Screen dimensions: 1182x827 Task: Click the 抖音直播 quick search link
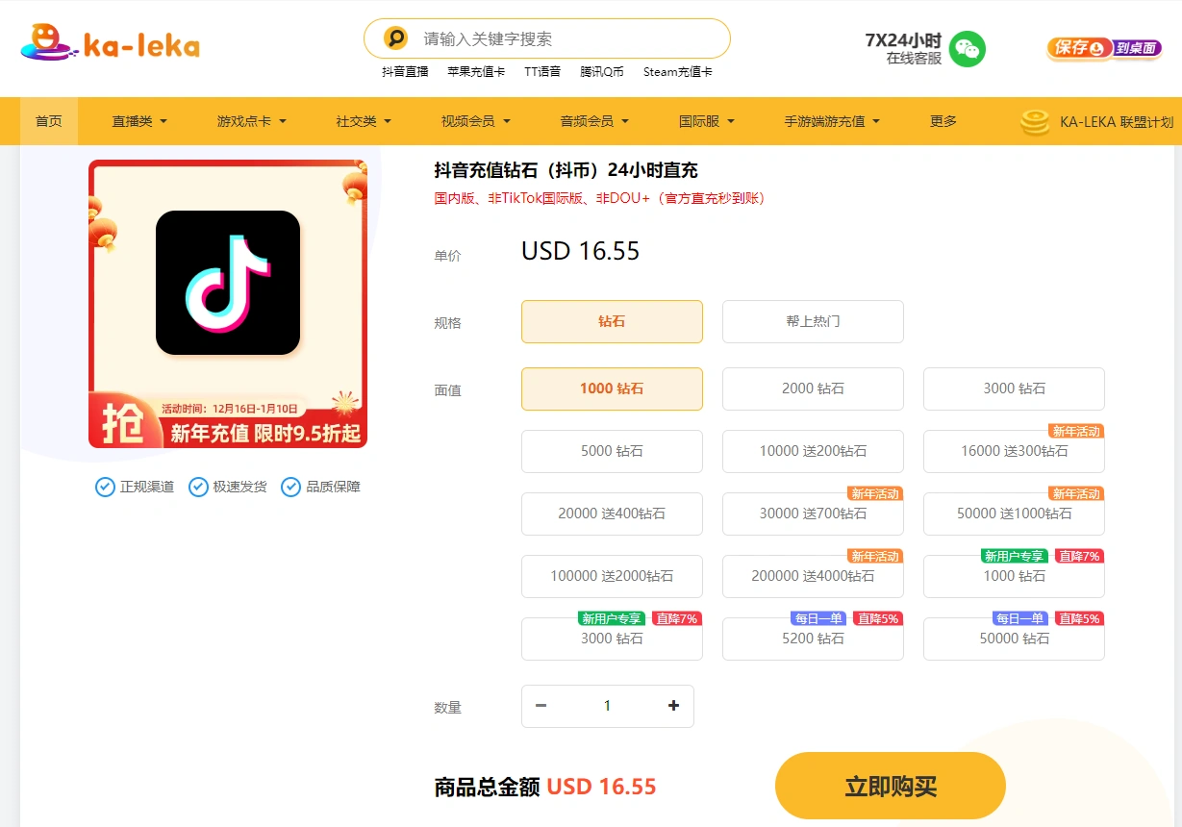[x=405, y=71]
